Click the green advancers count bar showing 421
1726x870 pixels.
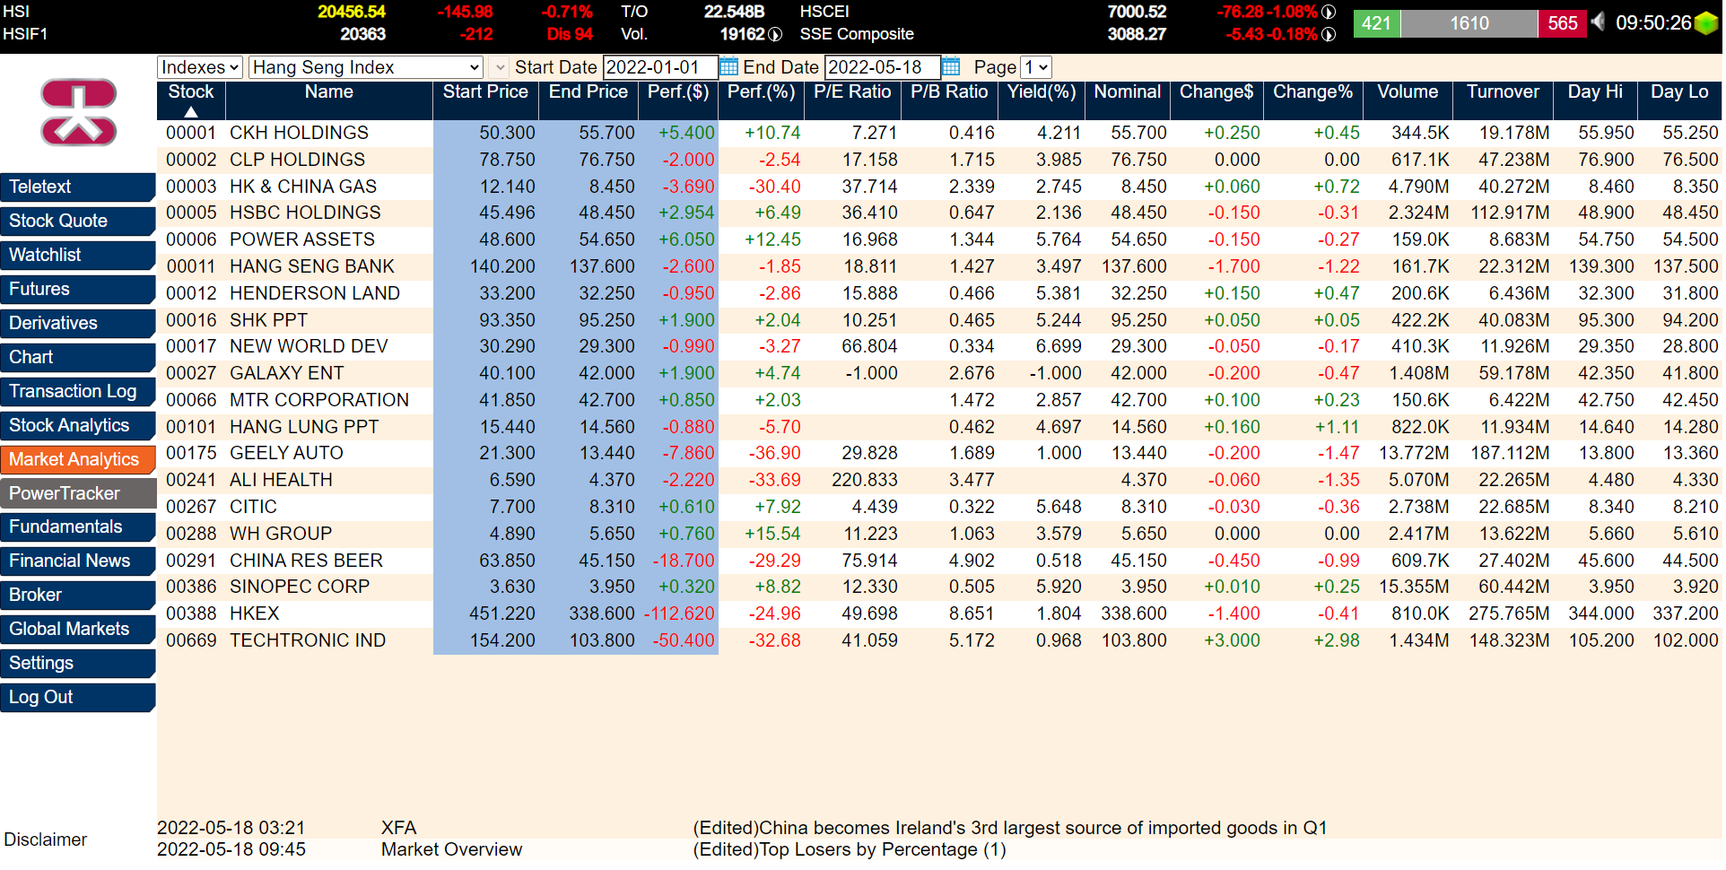(1376, 23)
